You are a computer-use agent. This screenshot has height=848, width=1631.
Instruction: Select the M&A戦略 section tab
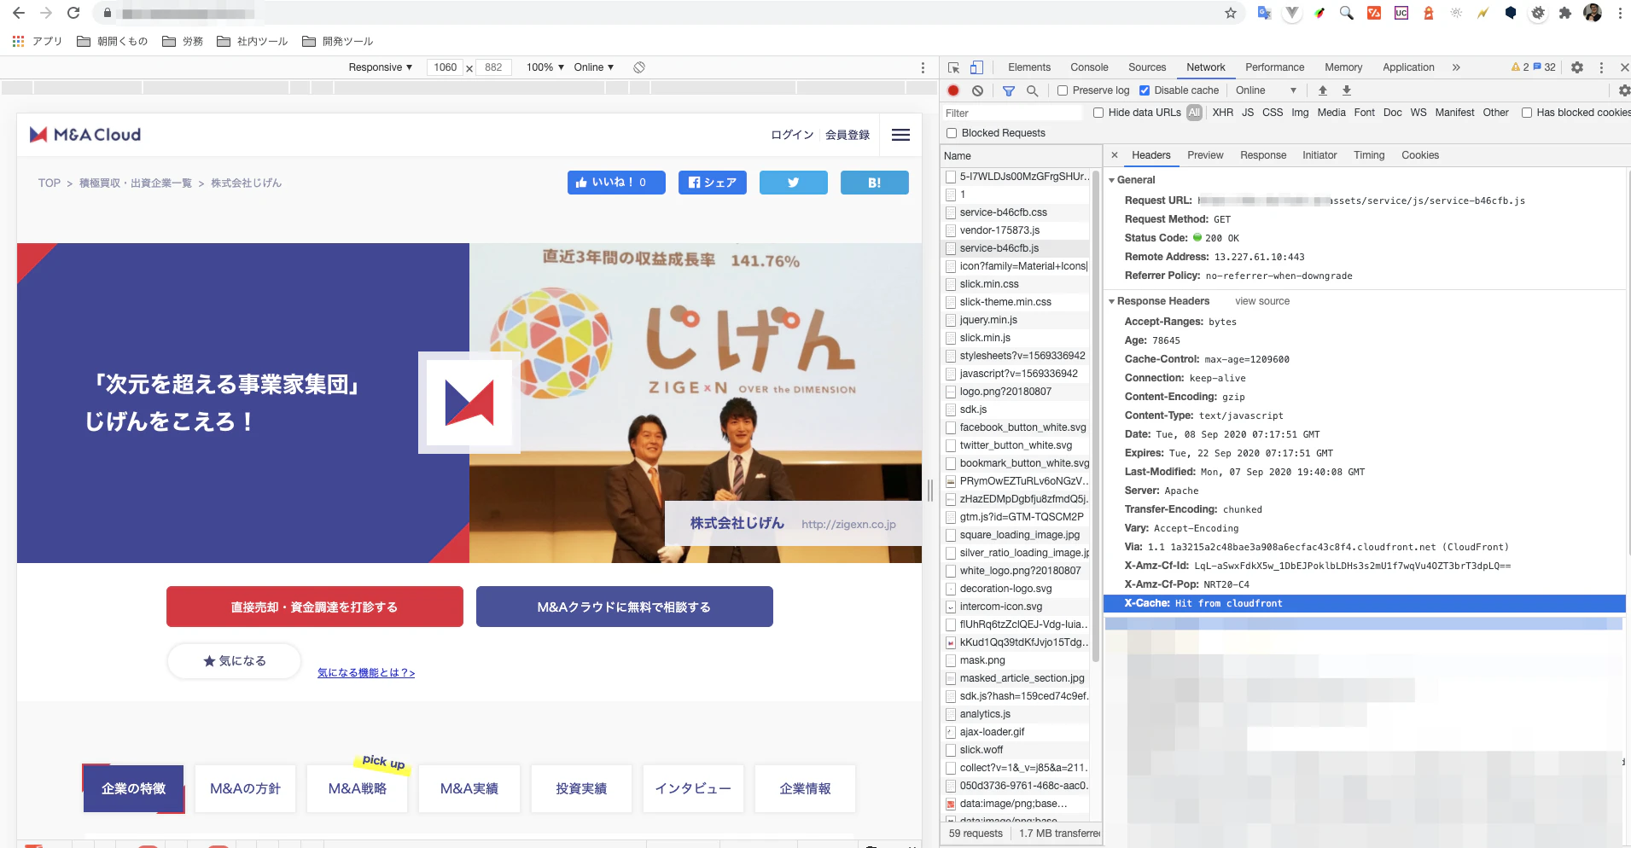click(x=358, y=788)
